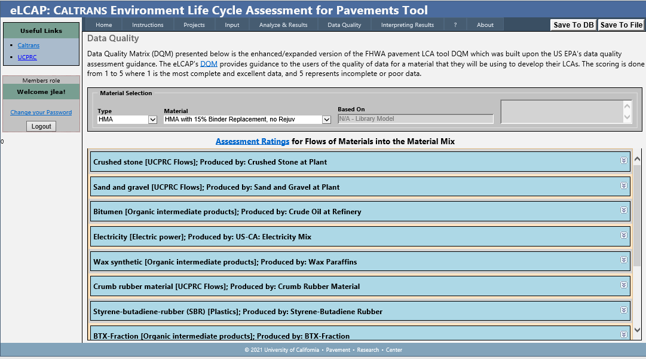Open the Assessment Ratings link
The width and height of the screenshot is (646, 359).
pyautogui.click(x=252, y=142)
